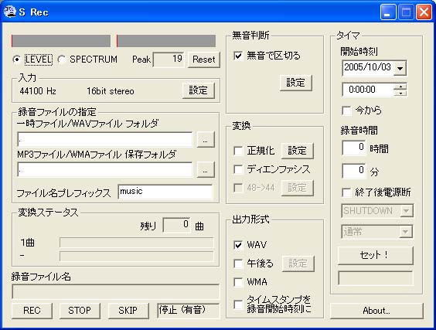Reset the Peak value
Image resolution: width=436 pixels, height=330 pixels.
click(x=204, y=60)
